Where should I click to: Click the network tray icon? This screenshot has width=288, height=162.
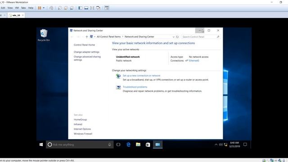point(225,144)
